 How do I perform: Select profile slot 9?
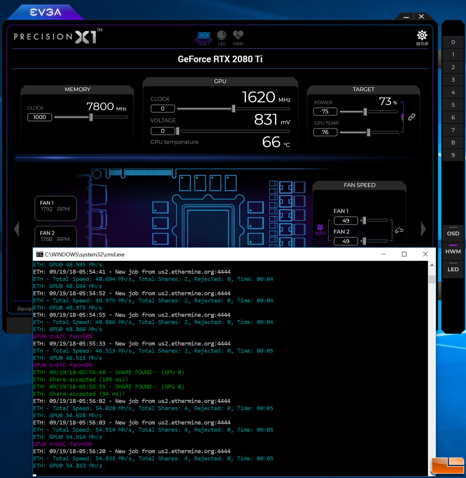pyautogui.click(x=453, y=155)
